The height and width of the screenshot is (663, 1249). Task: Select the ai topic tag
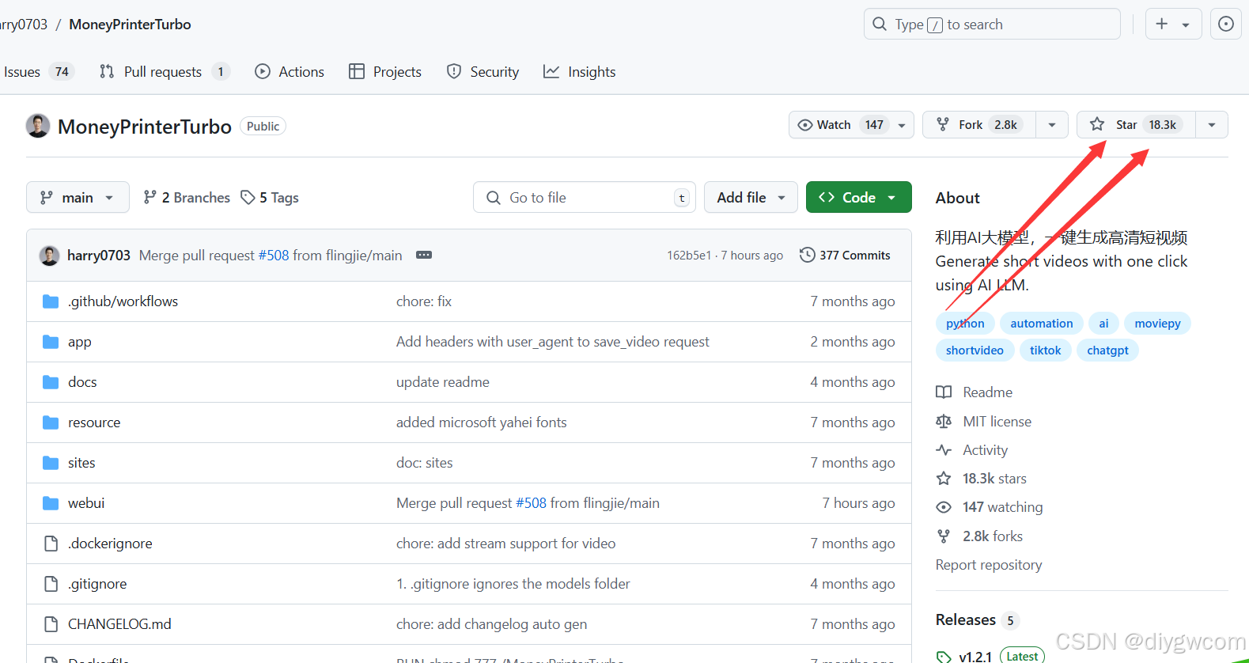tap(1103, 324)
